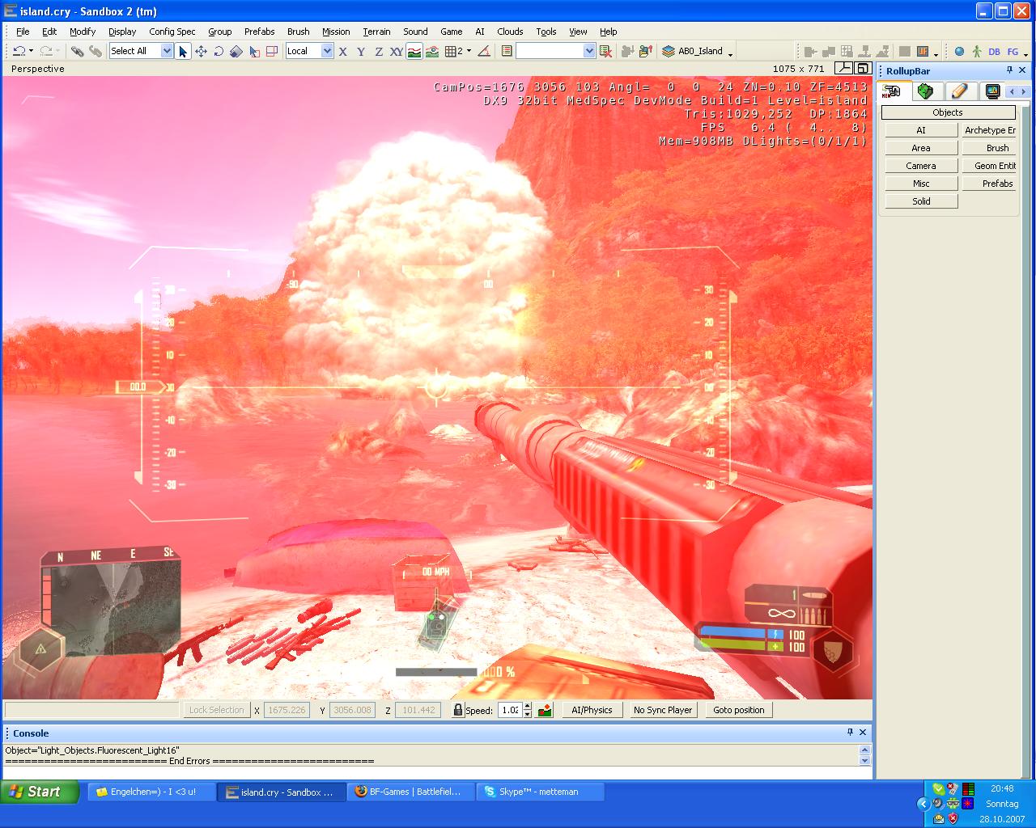The height and width of the screenshot is (828, 1036).
Task: Switch to RollupBar display monitor tab
Action: click(992, 91)
